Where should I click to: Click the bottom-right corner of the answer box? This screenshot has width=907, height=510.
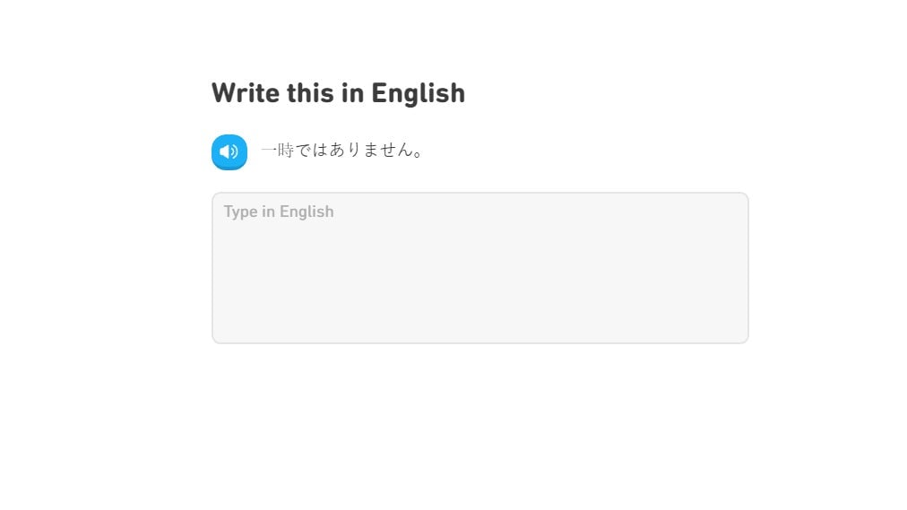coord(739,333)
